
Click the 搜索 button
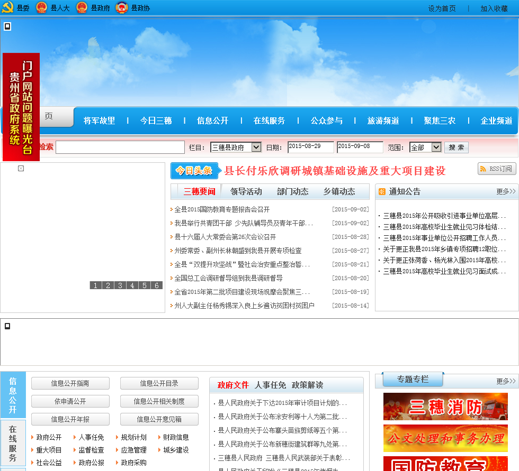coord(457,147)
